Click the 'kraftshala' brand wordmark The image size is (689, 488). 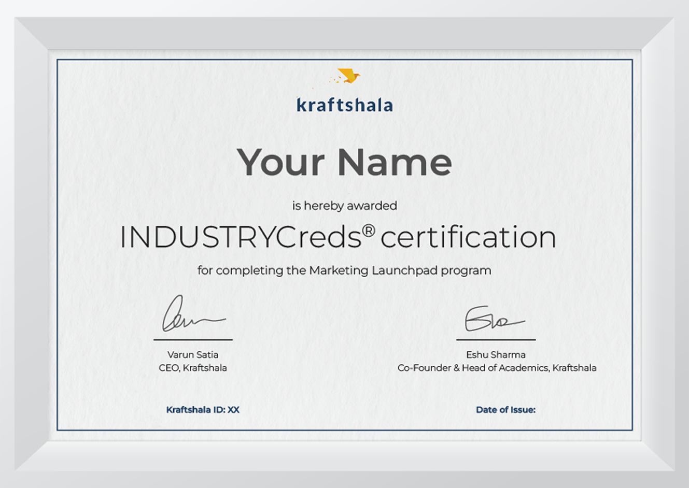[x=345, y=105]
